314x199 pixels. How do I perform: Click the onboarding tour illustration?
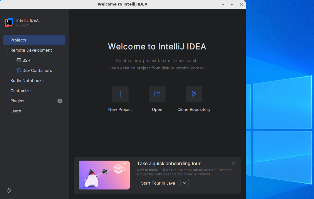coord(104,175)
